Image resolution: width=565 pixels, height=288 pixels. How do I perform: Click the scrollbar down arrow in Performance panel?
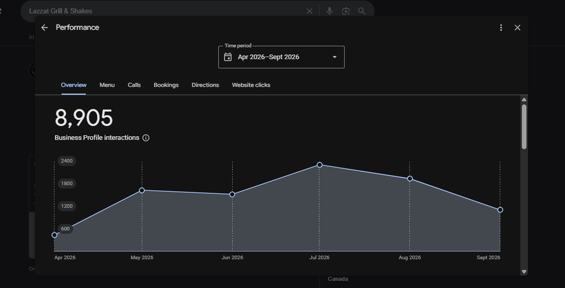[x=524, y=272]
